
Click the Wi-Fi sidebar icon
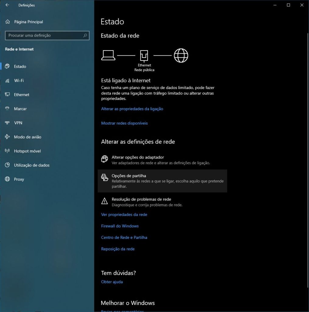coord(8,81)
